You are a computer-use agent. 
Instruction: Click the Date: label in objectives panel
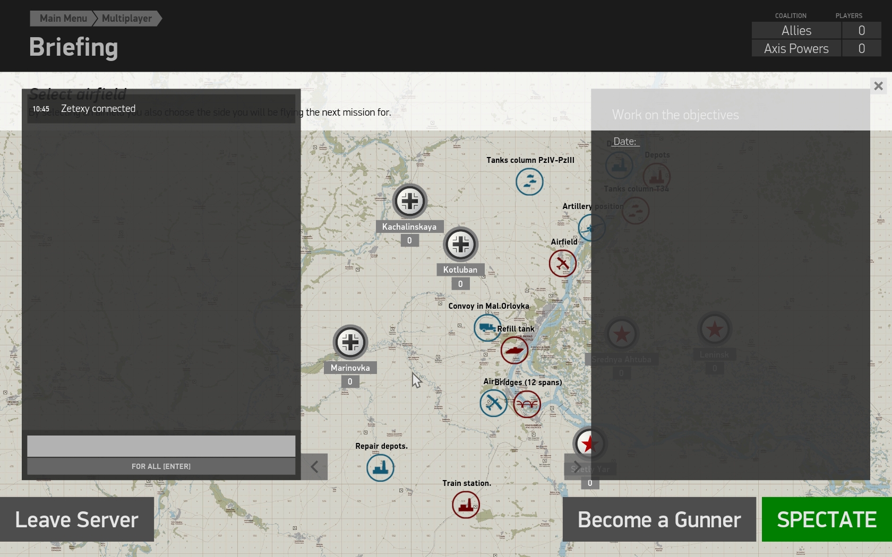[625, 142]
